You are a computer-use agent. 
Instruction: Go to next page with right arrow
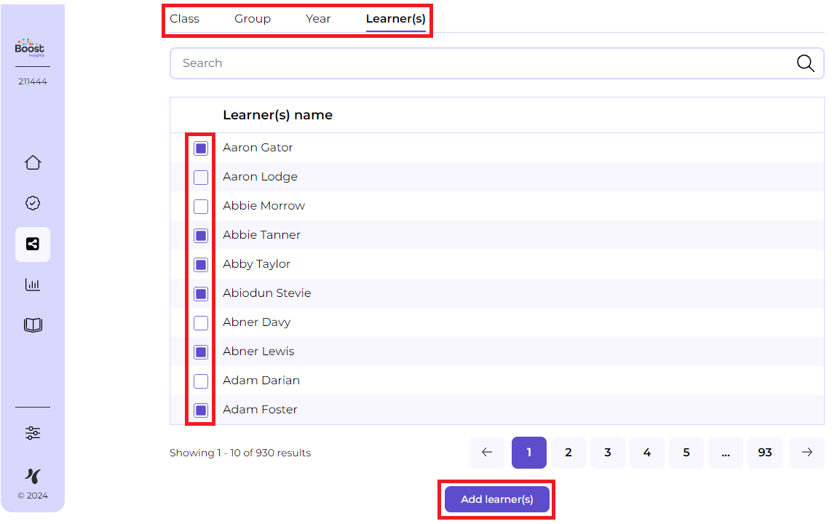807,453
